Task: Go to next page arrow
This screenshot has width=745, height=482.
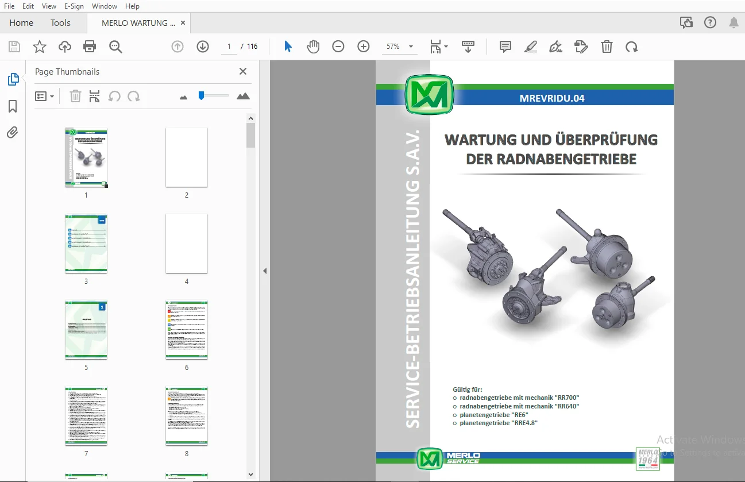Action: [203, 47]
